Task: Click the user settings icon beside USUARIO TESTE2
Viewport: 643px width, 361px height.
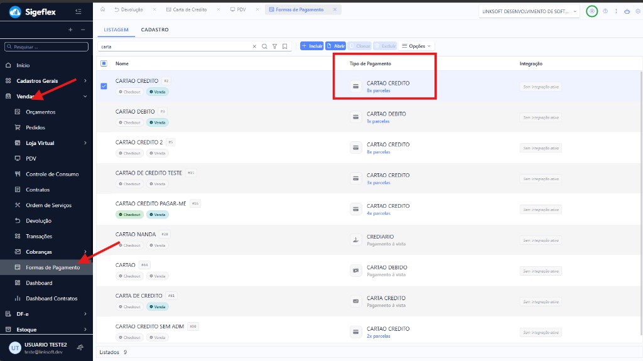Action: (80, 347)
